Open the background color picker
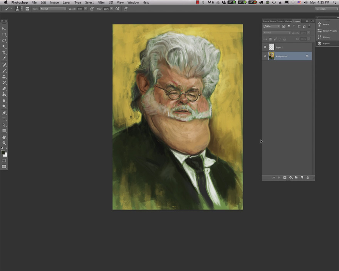This screenshot has height=271, width=339. [6, 155]
